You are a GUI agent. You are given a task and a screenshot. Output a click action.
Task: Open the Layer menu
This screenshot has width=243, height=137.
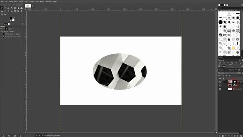(x=26, y=2)
